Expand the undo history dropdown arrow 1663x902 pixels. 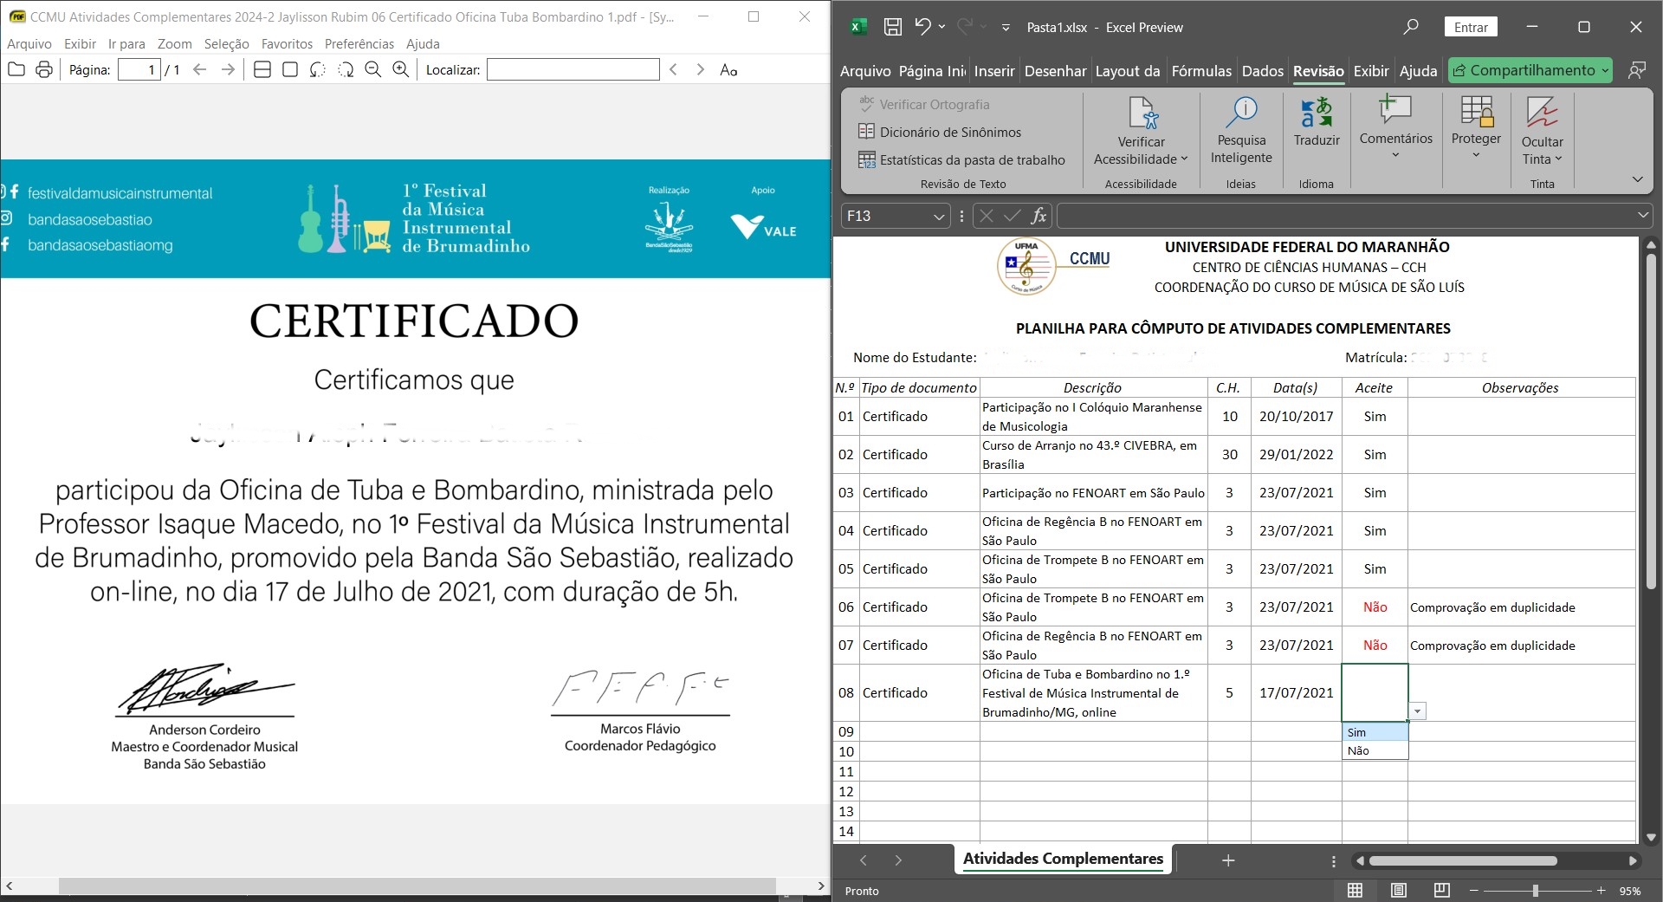(942, 28)
